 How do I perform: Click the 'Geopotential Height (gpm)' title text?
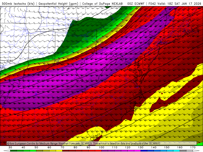pos(58,4)
